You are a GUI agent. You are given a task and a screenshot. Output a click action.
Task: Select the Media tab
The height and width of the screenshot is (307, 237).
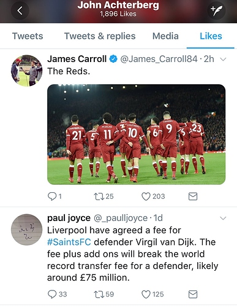point(165,36)
